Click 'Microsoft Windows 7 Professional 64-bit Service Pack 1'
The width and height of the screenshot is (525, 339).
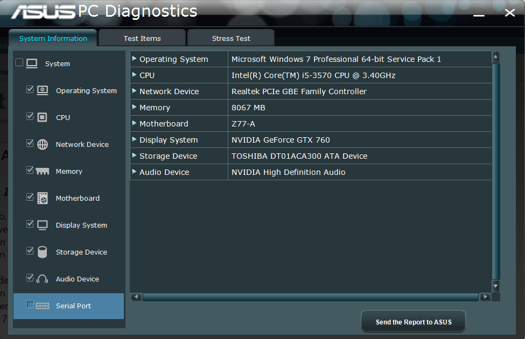[x=336, y=59]
